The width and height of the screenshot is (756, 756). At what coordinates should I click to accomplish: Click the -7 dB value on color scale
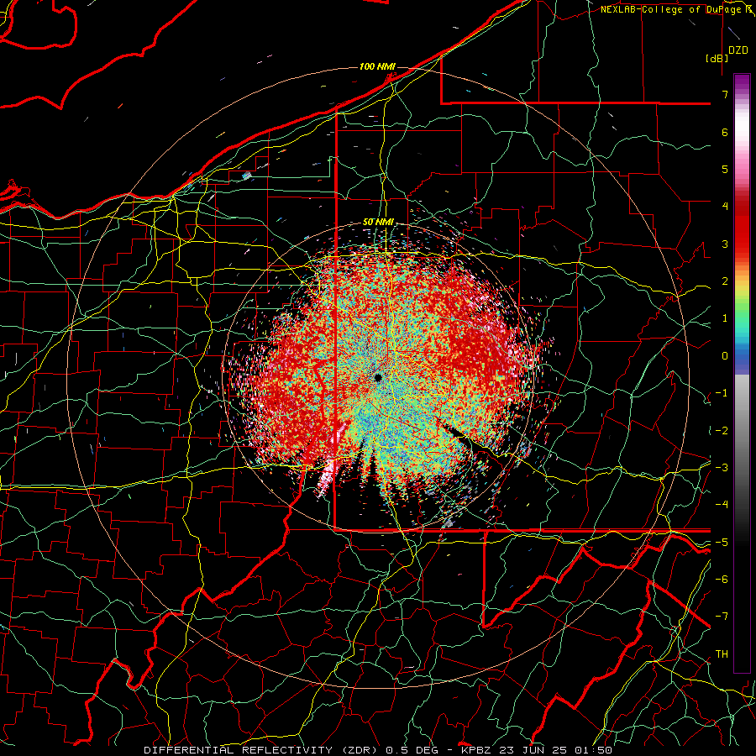point(722,617)
